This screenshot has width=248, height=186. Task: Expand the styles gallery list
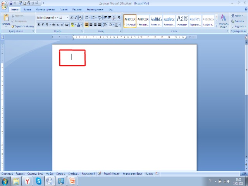(217, 26)
